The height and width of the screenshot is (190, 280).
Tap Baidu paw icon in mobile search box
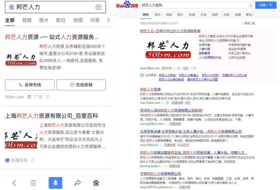tap(12, 7)
